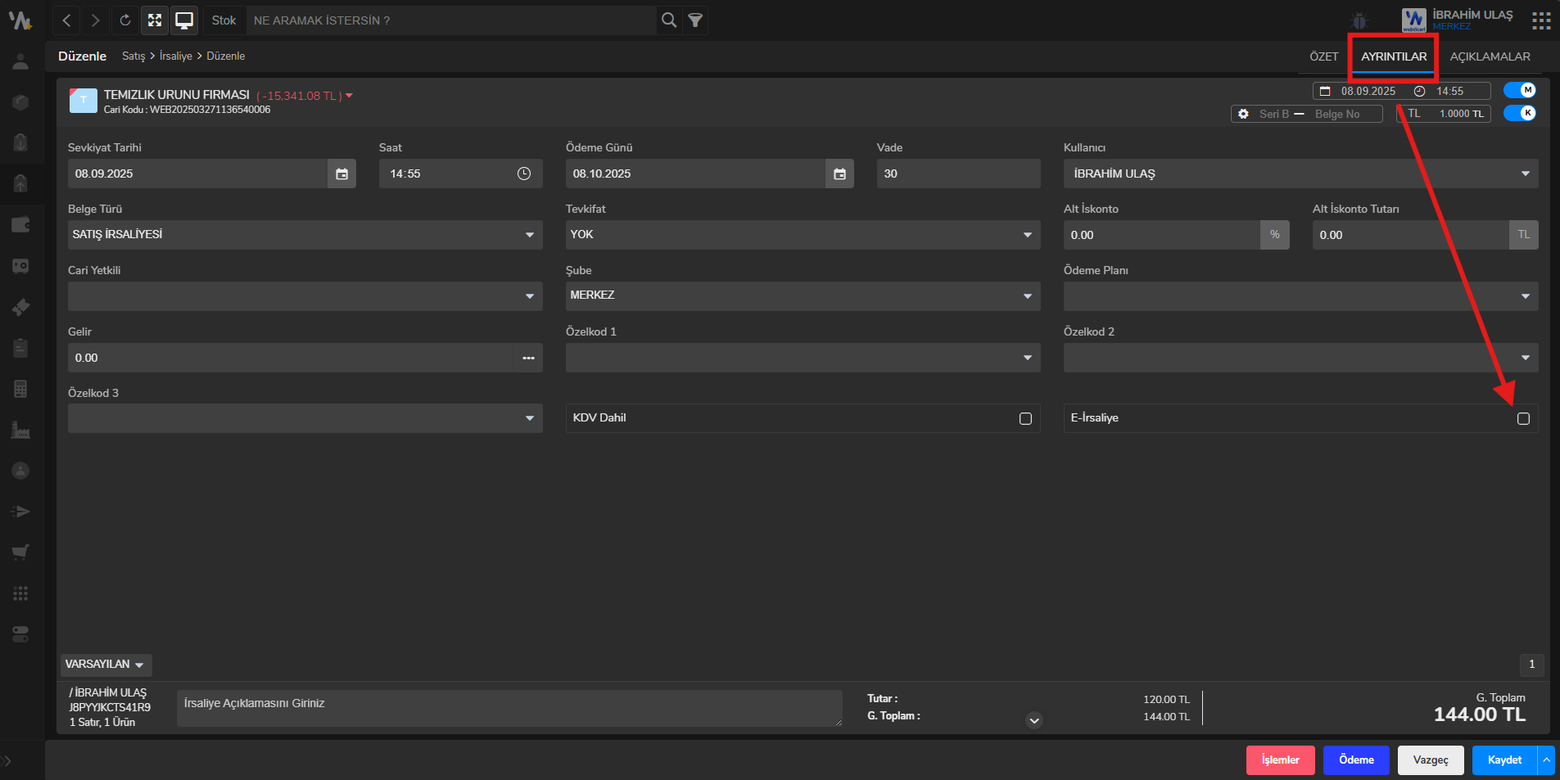Enable the E-İrsaliye checkbox
The image size is (1560, 780).
(1523, 418)
